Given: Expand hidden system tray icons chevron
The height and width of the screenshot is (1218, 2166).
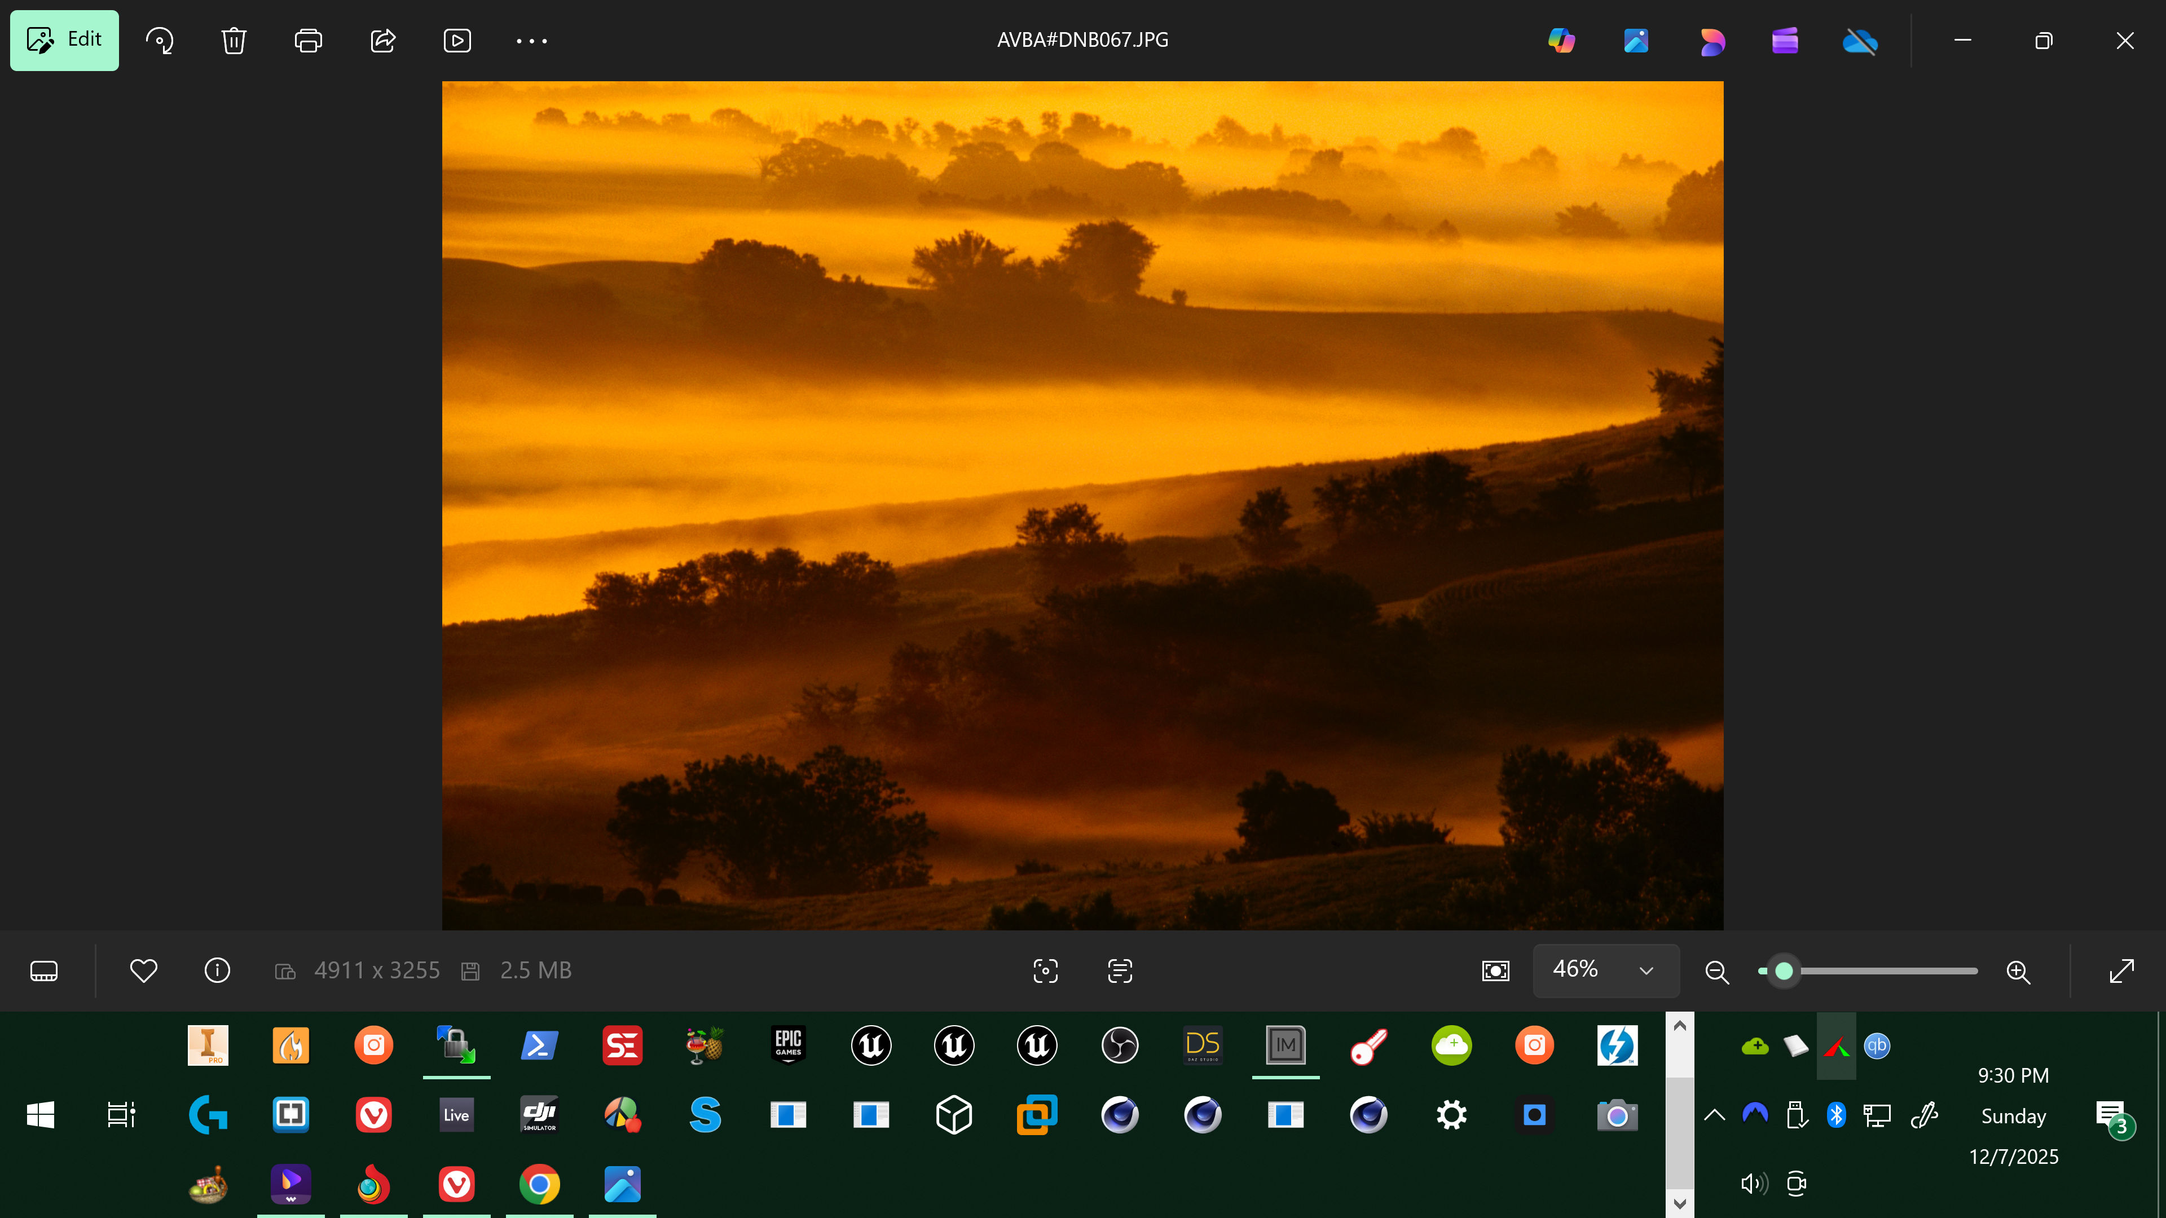Looking at the screenshot, I should [1715, 1115].
